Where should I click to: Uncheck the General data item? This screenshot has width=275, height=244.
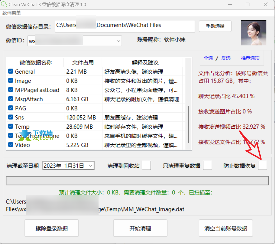[10, 72]
